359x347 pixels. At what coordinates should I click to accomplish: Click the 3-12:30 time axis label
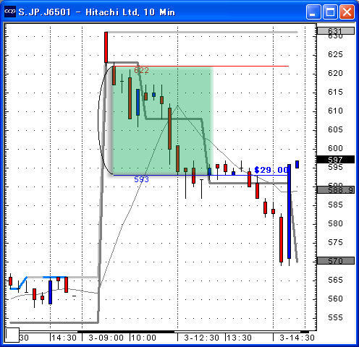(202, 338)
